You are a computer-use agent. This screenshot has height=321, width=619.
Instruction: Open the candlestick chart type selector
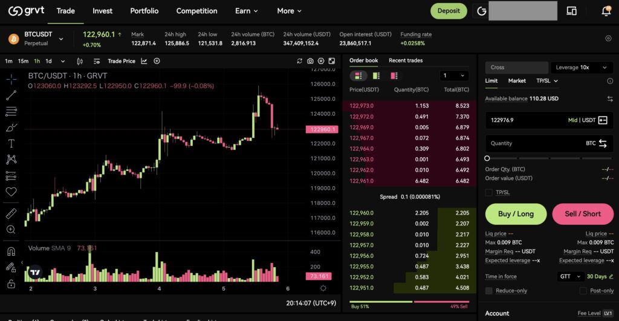80,61
